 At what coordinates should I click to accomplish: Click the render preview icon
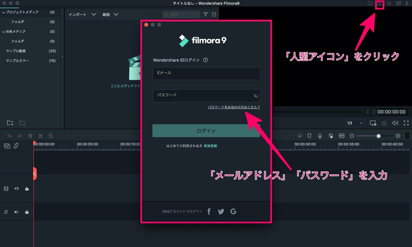[x=300, y=136]
